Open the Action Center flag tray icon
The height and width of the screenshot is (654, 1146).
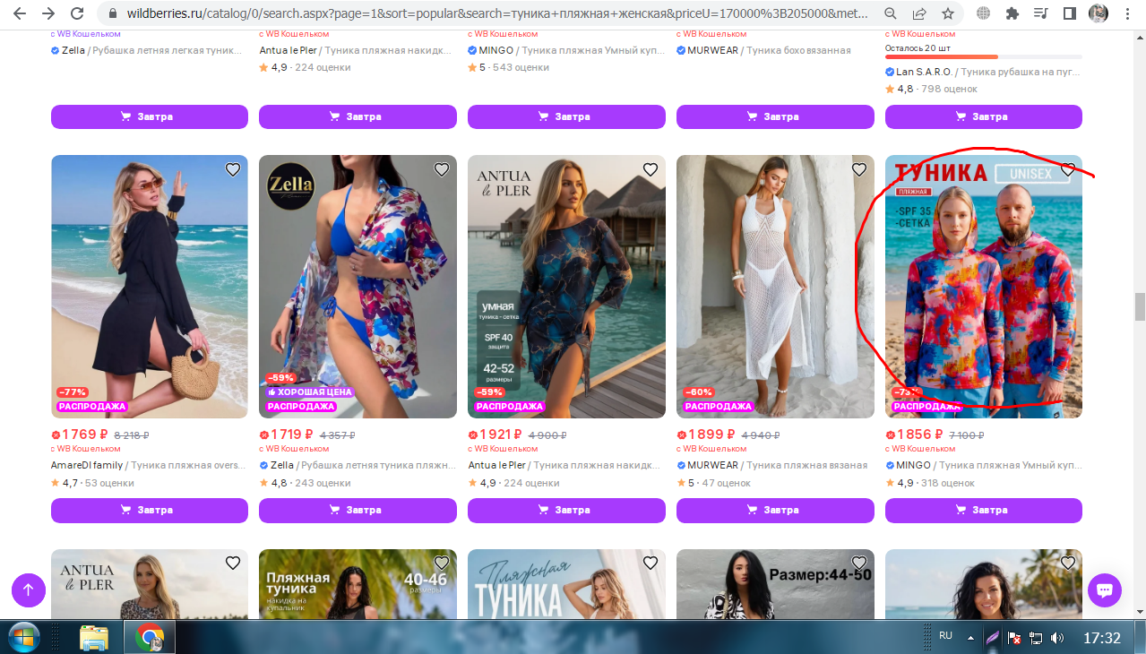(x=1014, y=638)
